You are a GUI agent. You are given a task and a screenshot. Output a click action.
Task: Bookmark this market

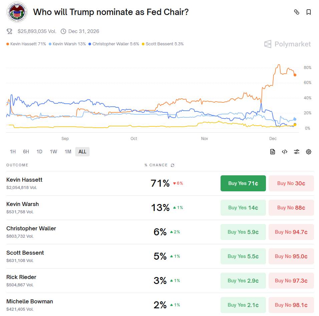tap(308, 12)
